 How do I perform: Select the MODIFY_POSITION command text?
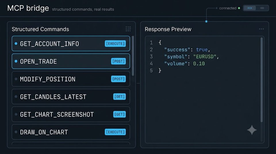[x=48, y=79]
